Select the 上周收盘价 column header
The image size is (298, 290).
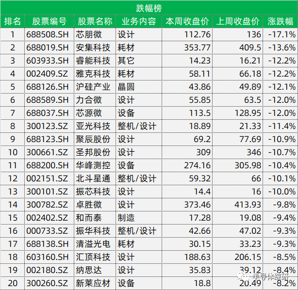pos(238,21)
